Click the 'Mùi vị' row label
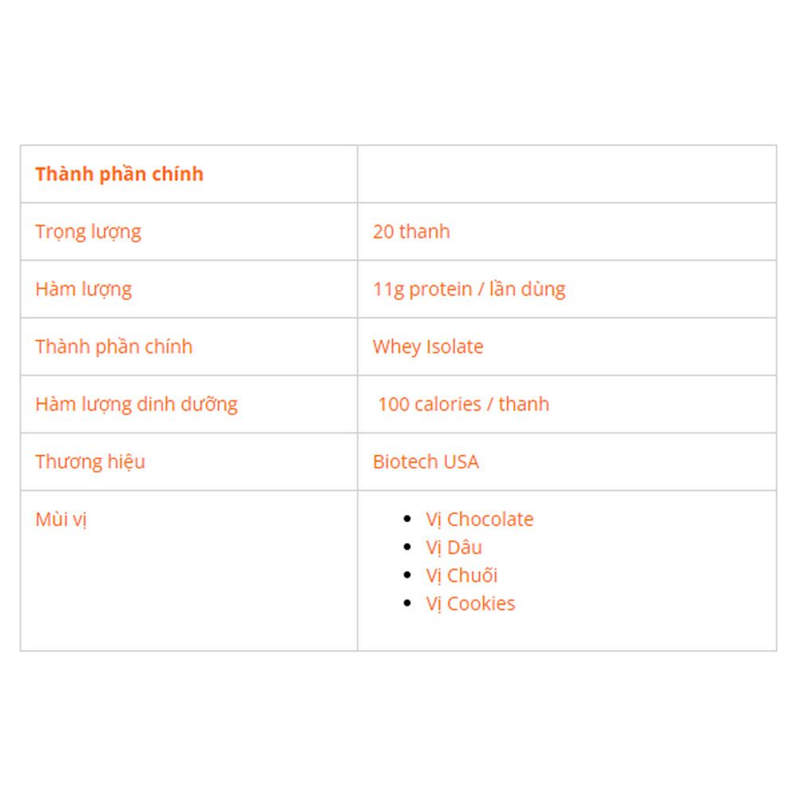This screenshot has width=797, height=797. coord(61,520)
